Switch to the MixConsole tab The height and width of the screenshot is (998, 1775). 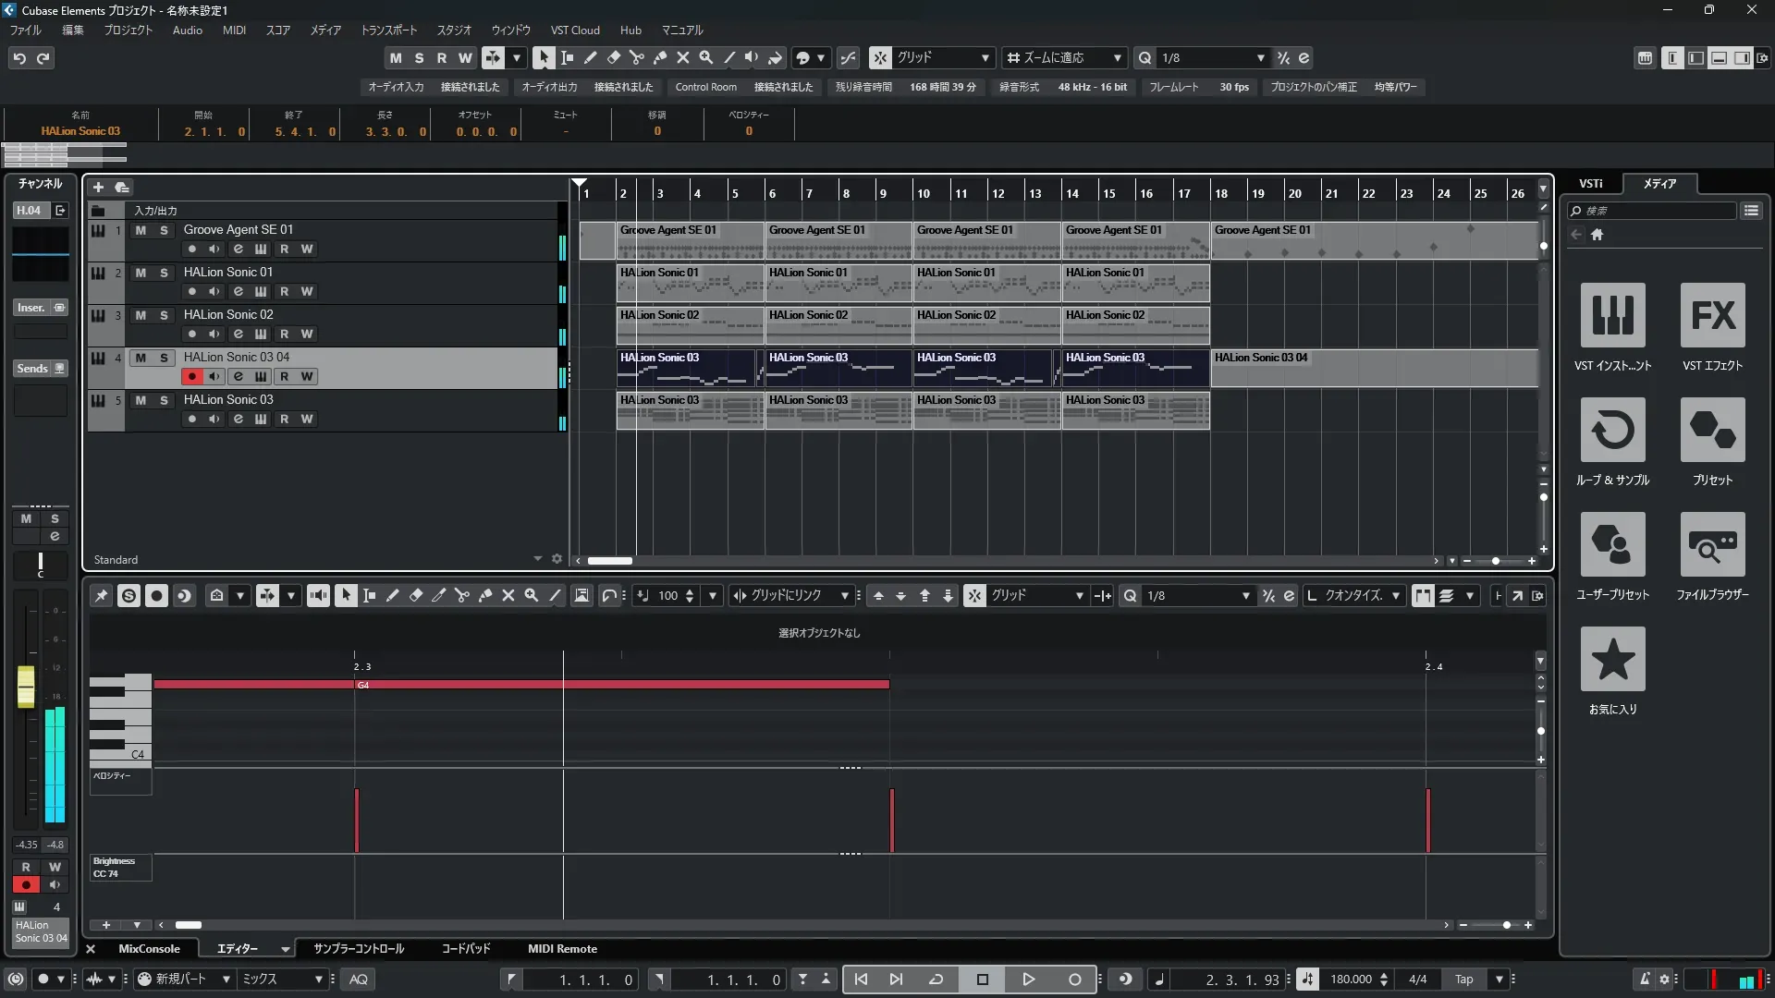coord(149,948)
